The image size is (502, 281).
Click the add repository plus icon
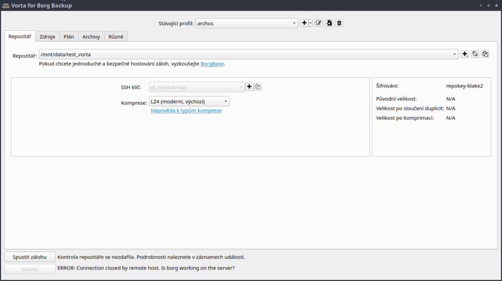pos(465,54)
